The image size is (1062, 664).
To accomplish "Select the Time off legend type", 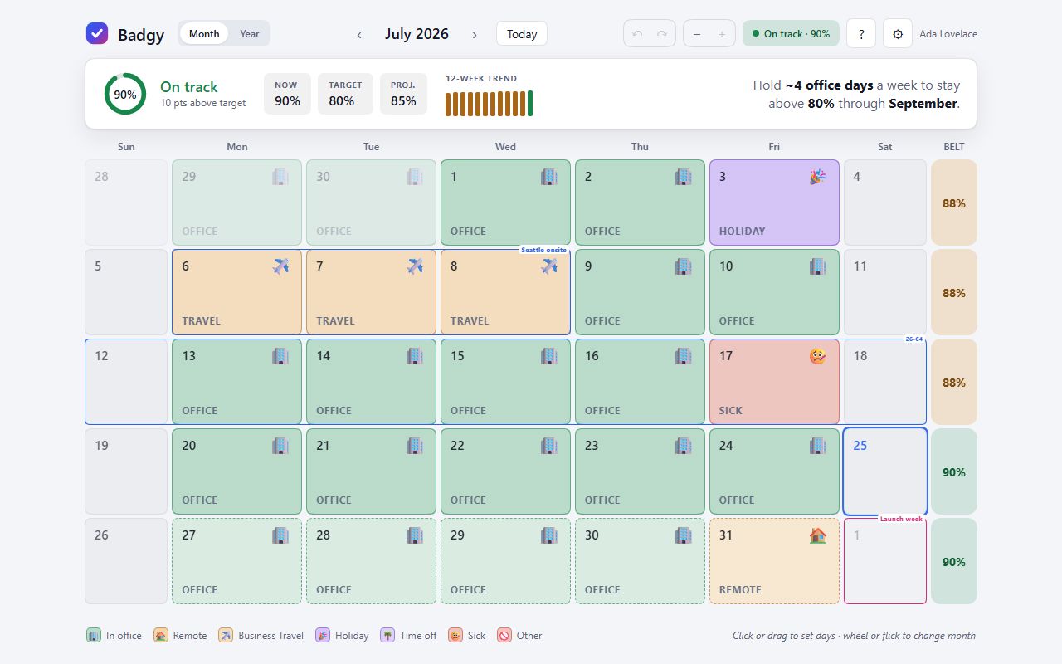I will [408, 636].
